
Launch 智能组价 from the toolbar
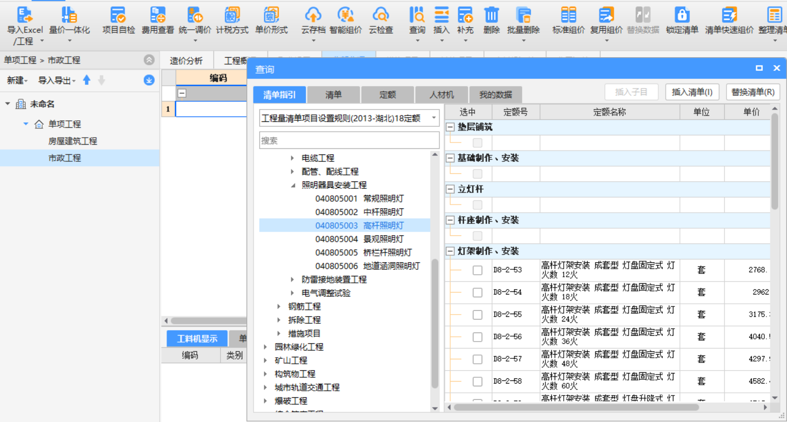(x=346, y=15)
